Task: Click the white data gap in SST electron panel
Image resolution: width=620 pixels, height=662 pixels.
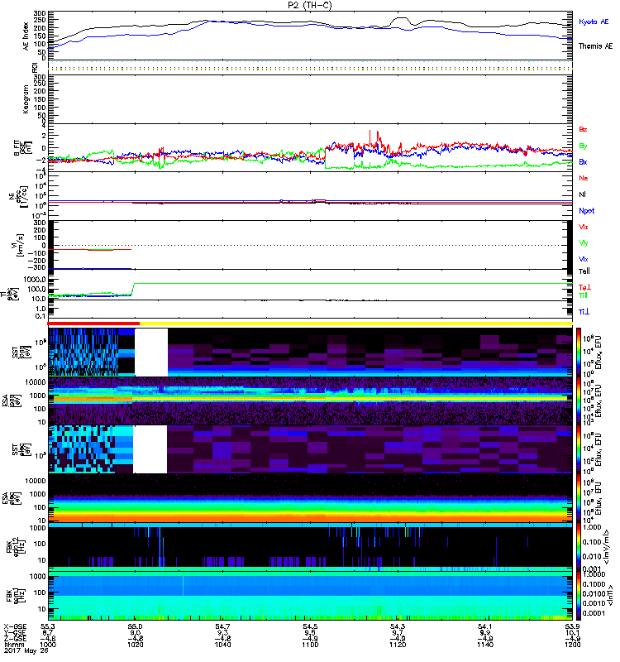Action: [x=150, y=449]
